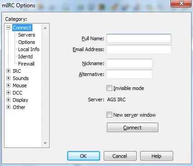Click category list scroll down arrow

(45, 143)
